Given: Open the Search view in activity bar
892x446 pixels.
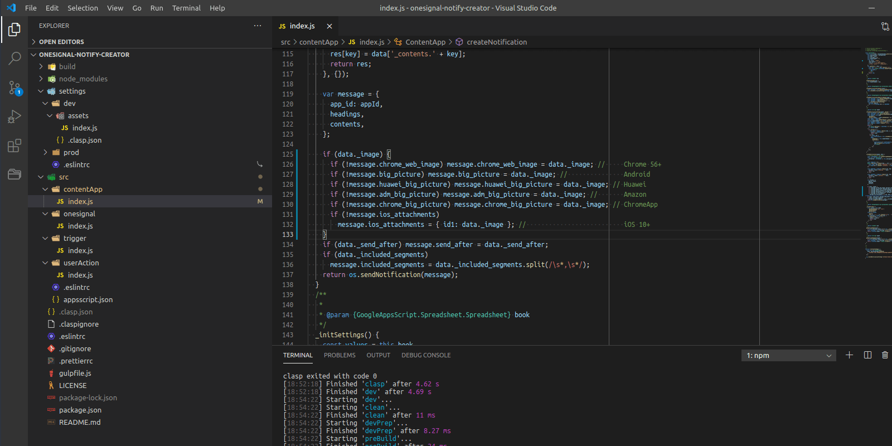Looking at the screenshot, I should (14, 58).
